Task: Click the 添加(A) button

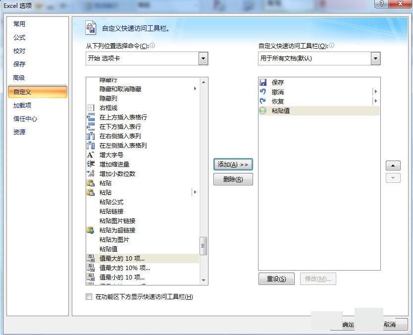Action: click(233, 164)
